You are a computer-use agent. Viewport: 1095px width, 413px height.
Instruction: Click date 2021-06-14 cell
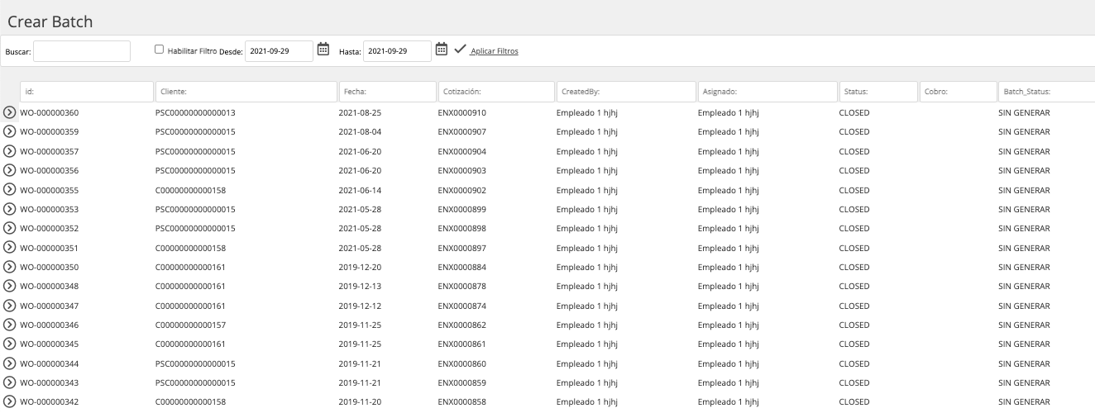[x=360, y=190]
